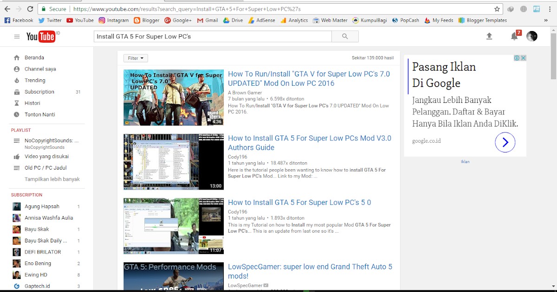Click google.co.id ad link
The height and width of the screenshot is (292, 557).
[426, 141]
